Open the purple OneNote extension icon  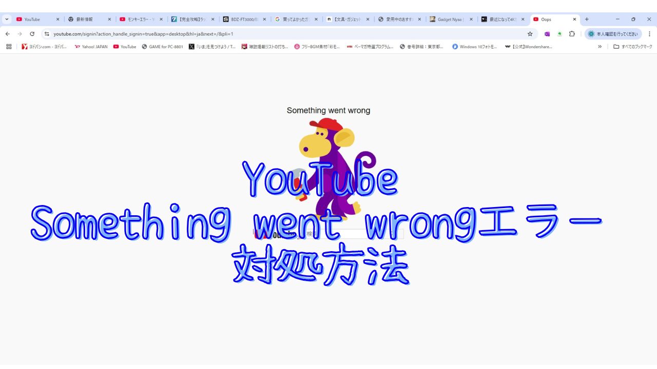[x=547, y=34]
